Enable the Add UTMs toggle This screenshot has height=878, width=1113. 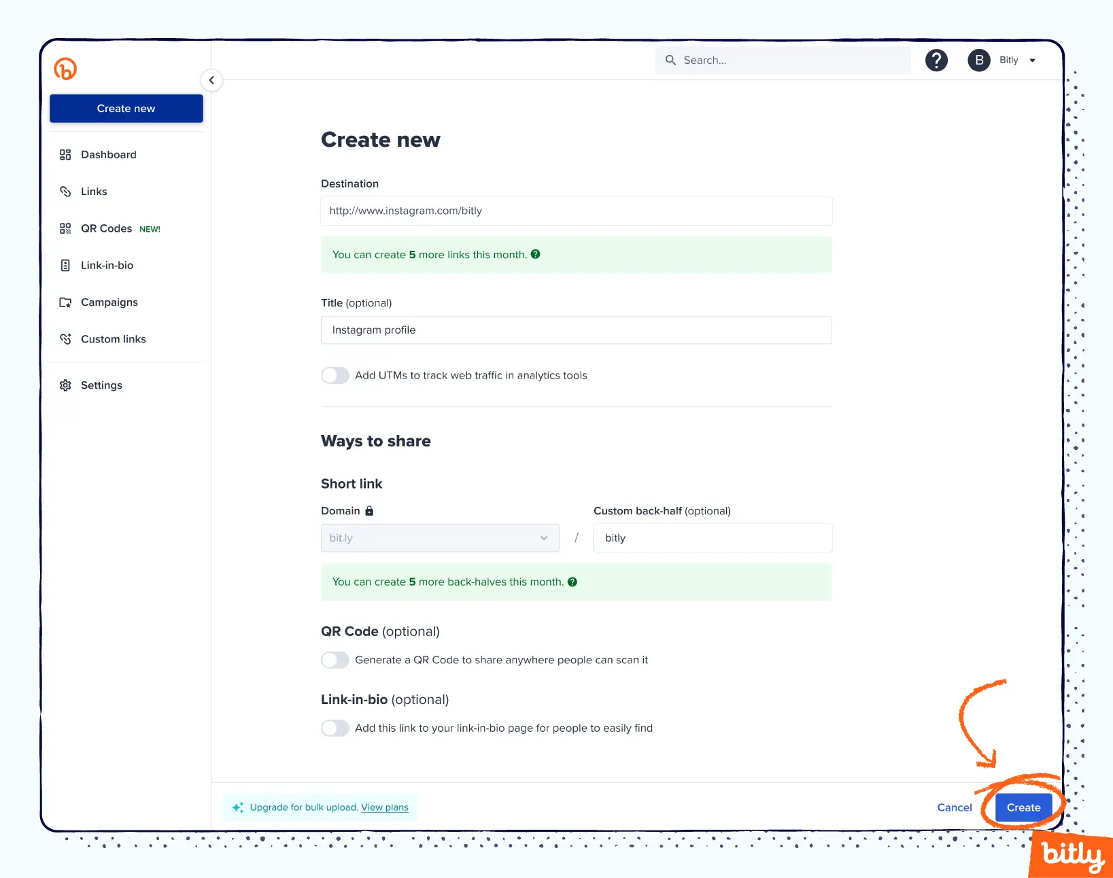[335, 375]
